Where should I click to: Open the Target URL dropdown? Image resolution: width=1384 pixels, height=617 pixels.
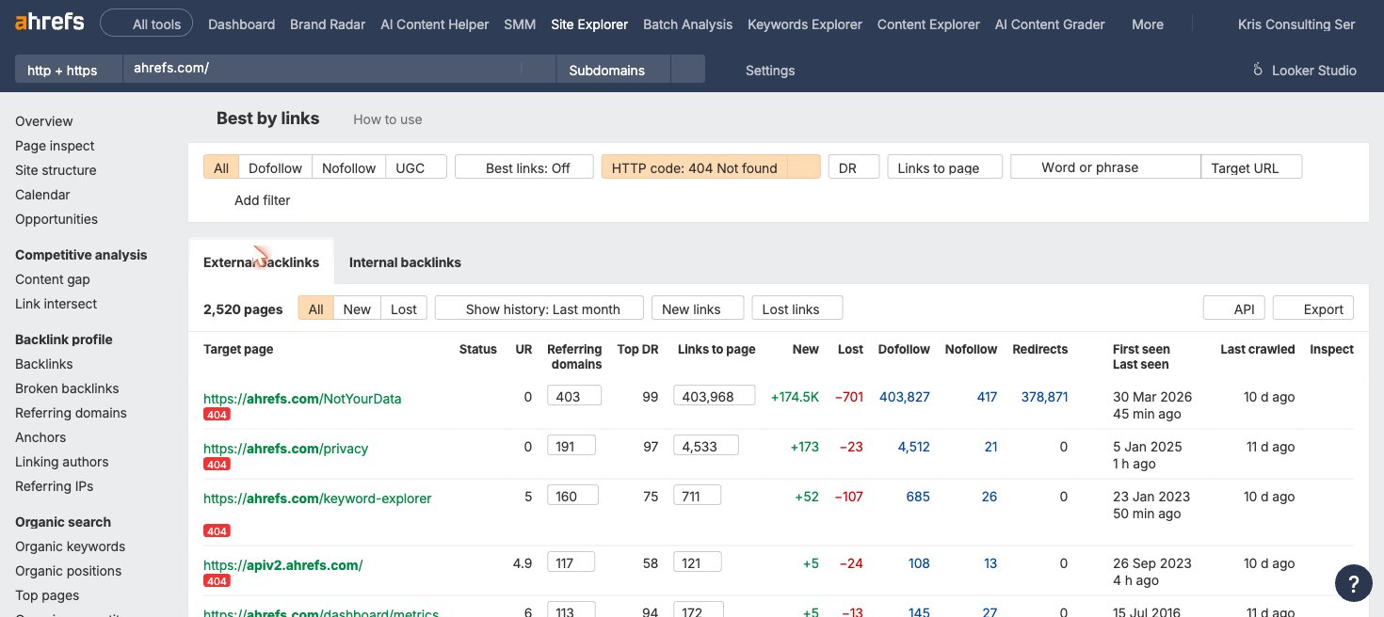pos(1252,167)
